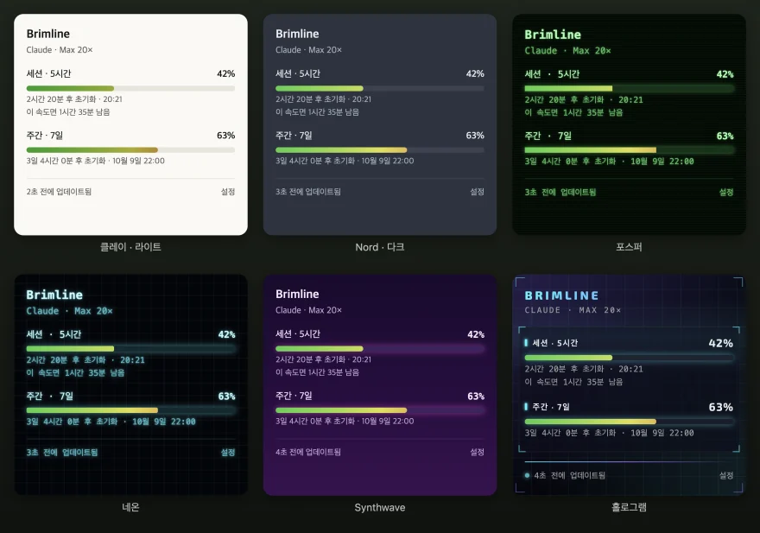Click the weekly 63% progress bar in Nord card

click(x=379, y=149)
